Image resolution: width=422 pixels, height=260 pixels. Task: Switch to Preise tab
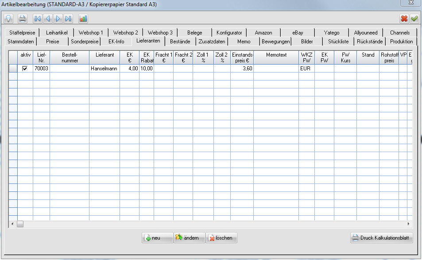coord(53,42)
